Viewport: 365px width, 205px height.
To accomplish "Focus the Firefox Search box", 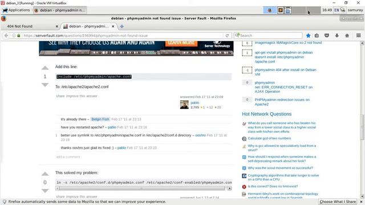I will (268, 35).
